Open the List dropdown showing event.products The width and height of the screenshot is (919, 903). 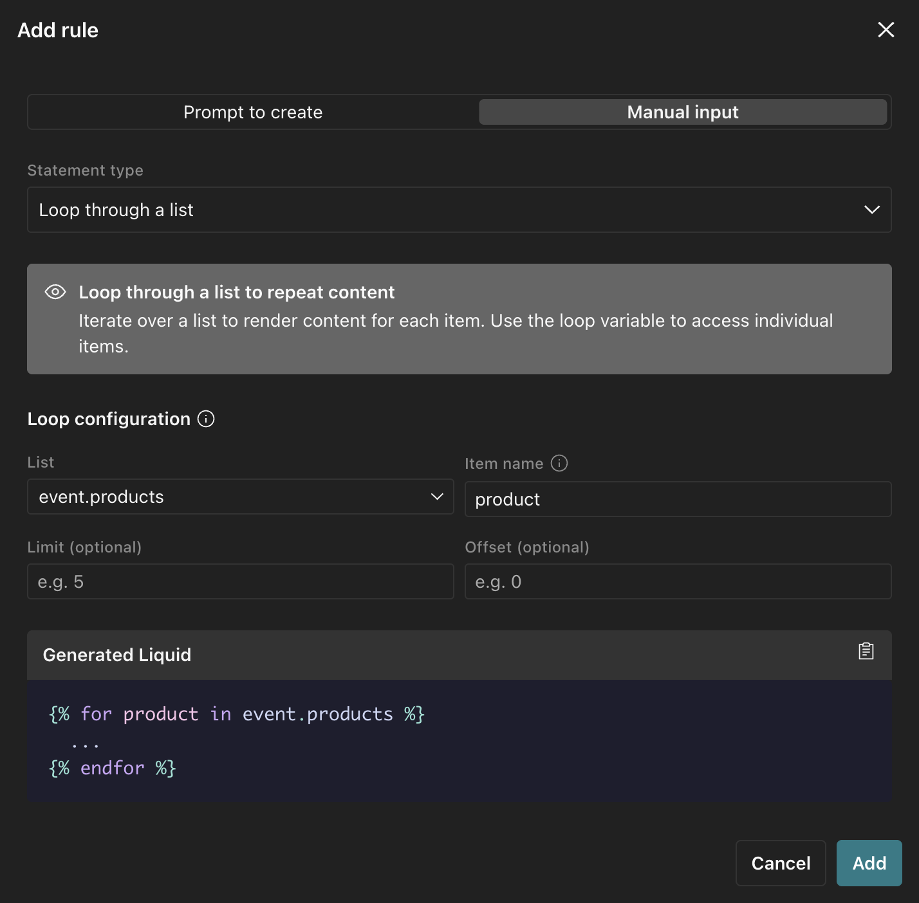[240, 497]
